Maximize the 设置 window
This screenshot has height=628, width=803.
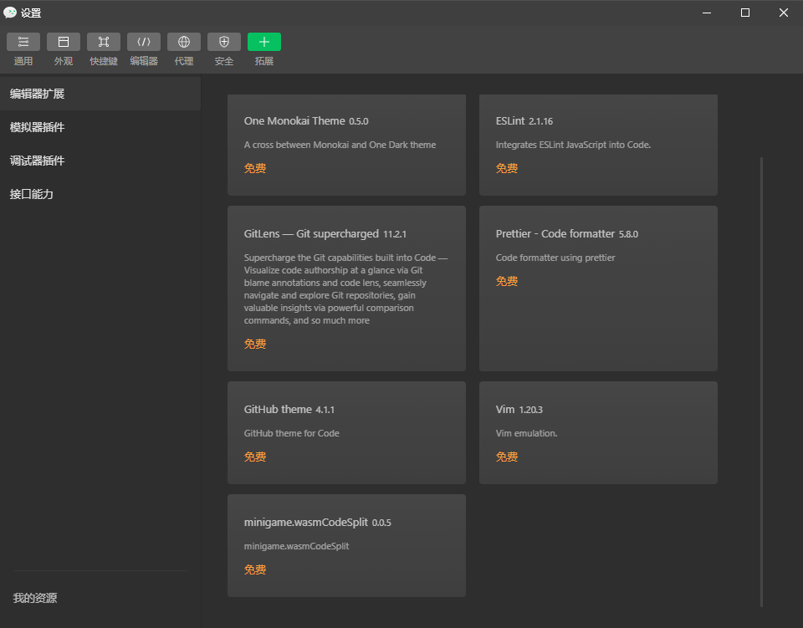click(x=745, y=13)
